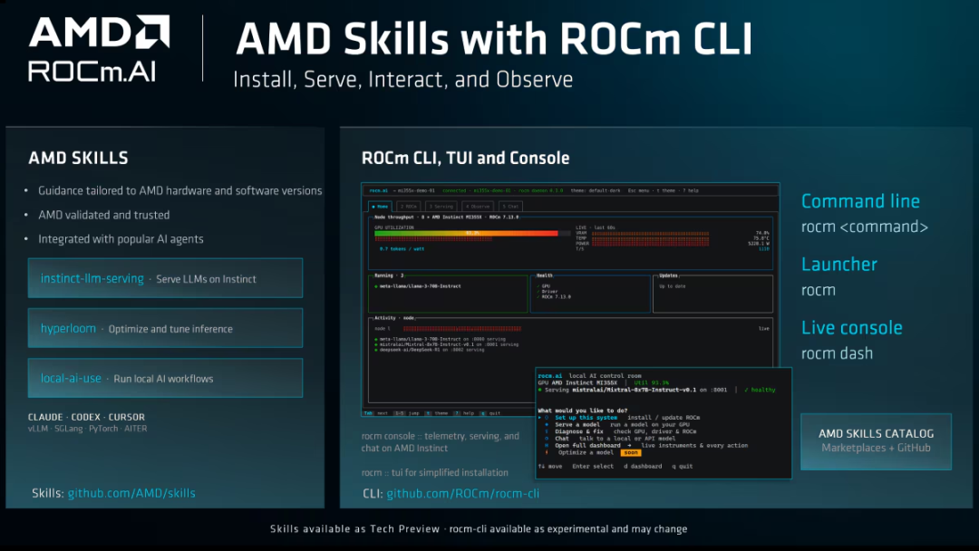Click "ROCm CLI, TUI and Console" heading
Screen dimensions: 979x551
pyautogui.click(x=465, y=158)
